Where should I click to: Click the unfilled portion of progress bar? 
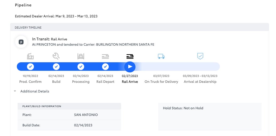[178, 67]
